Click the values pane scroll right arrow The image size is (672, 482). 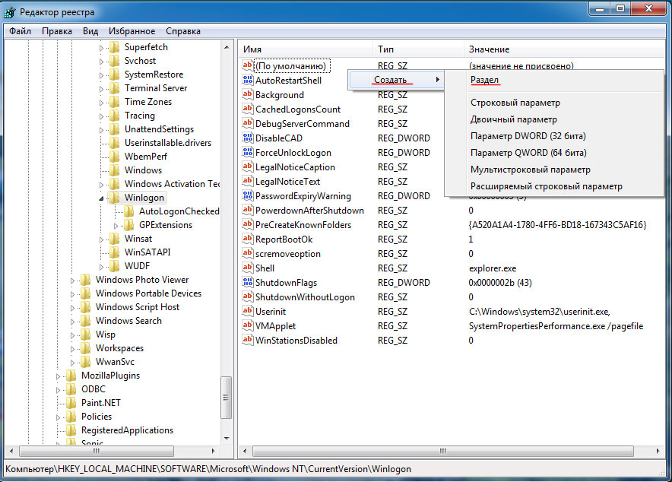tap(658, 451)
